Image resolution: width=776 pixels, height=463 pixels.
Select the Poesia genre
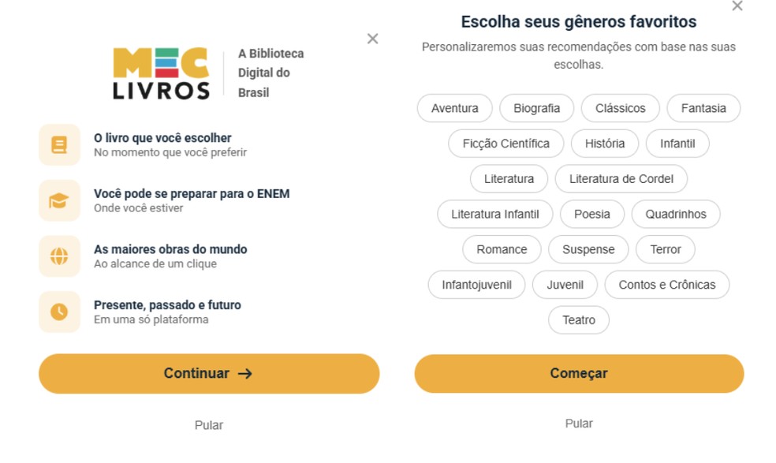592,214
